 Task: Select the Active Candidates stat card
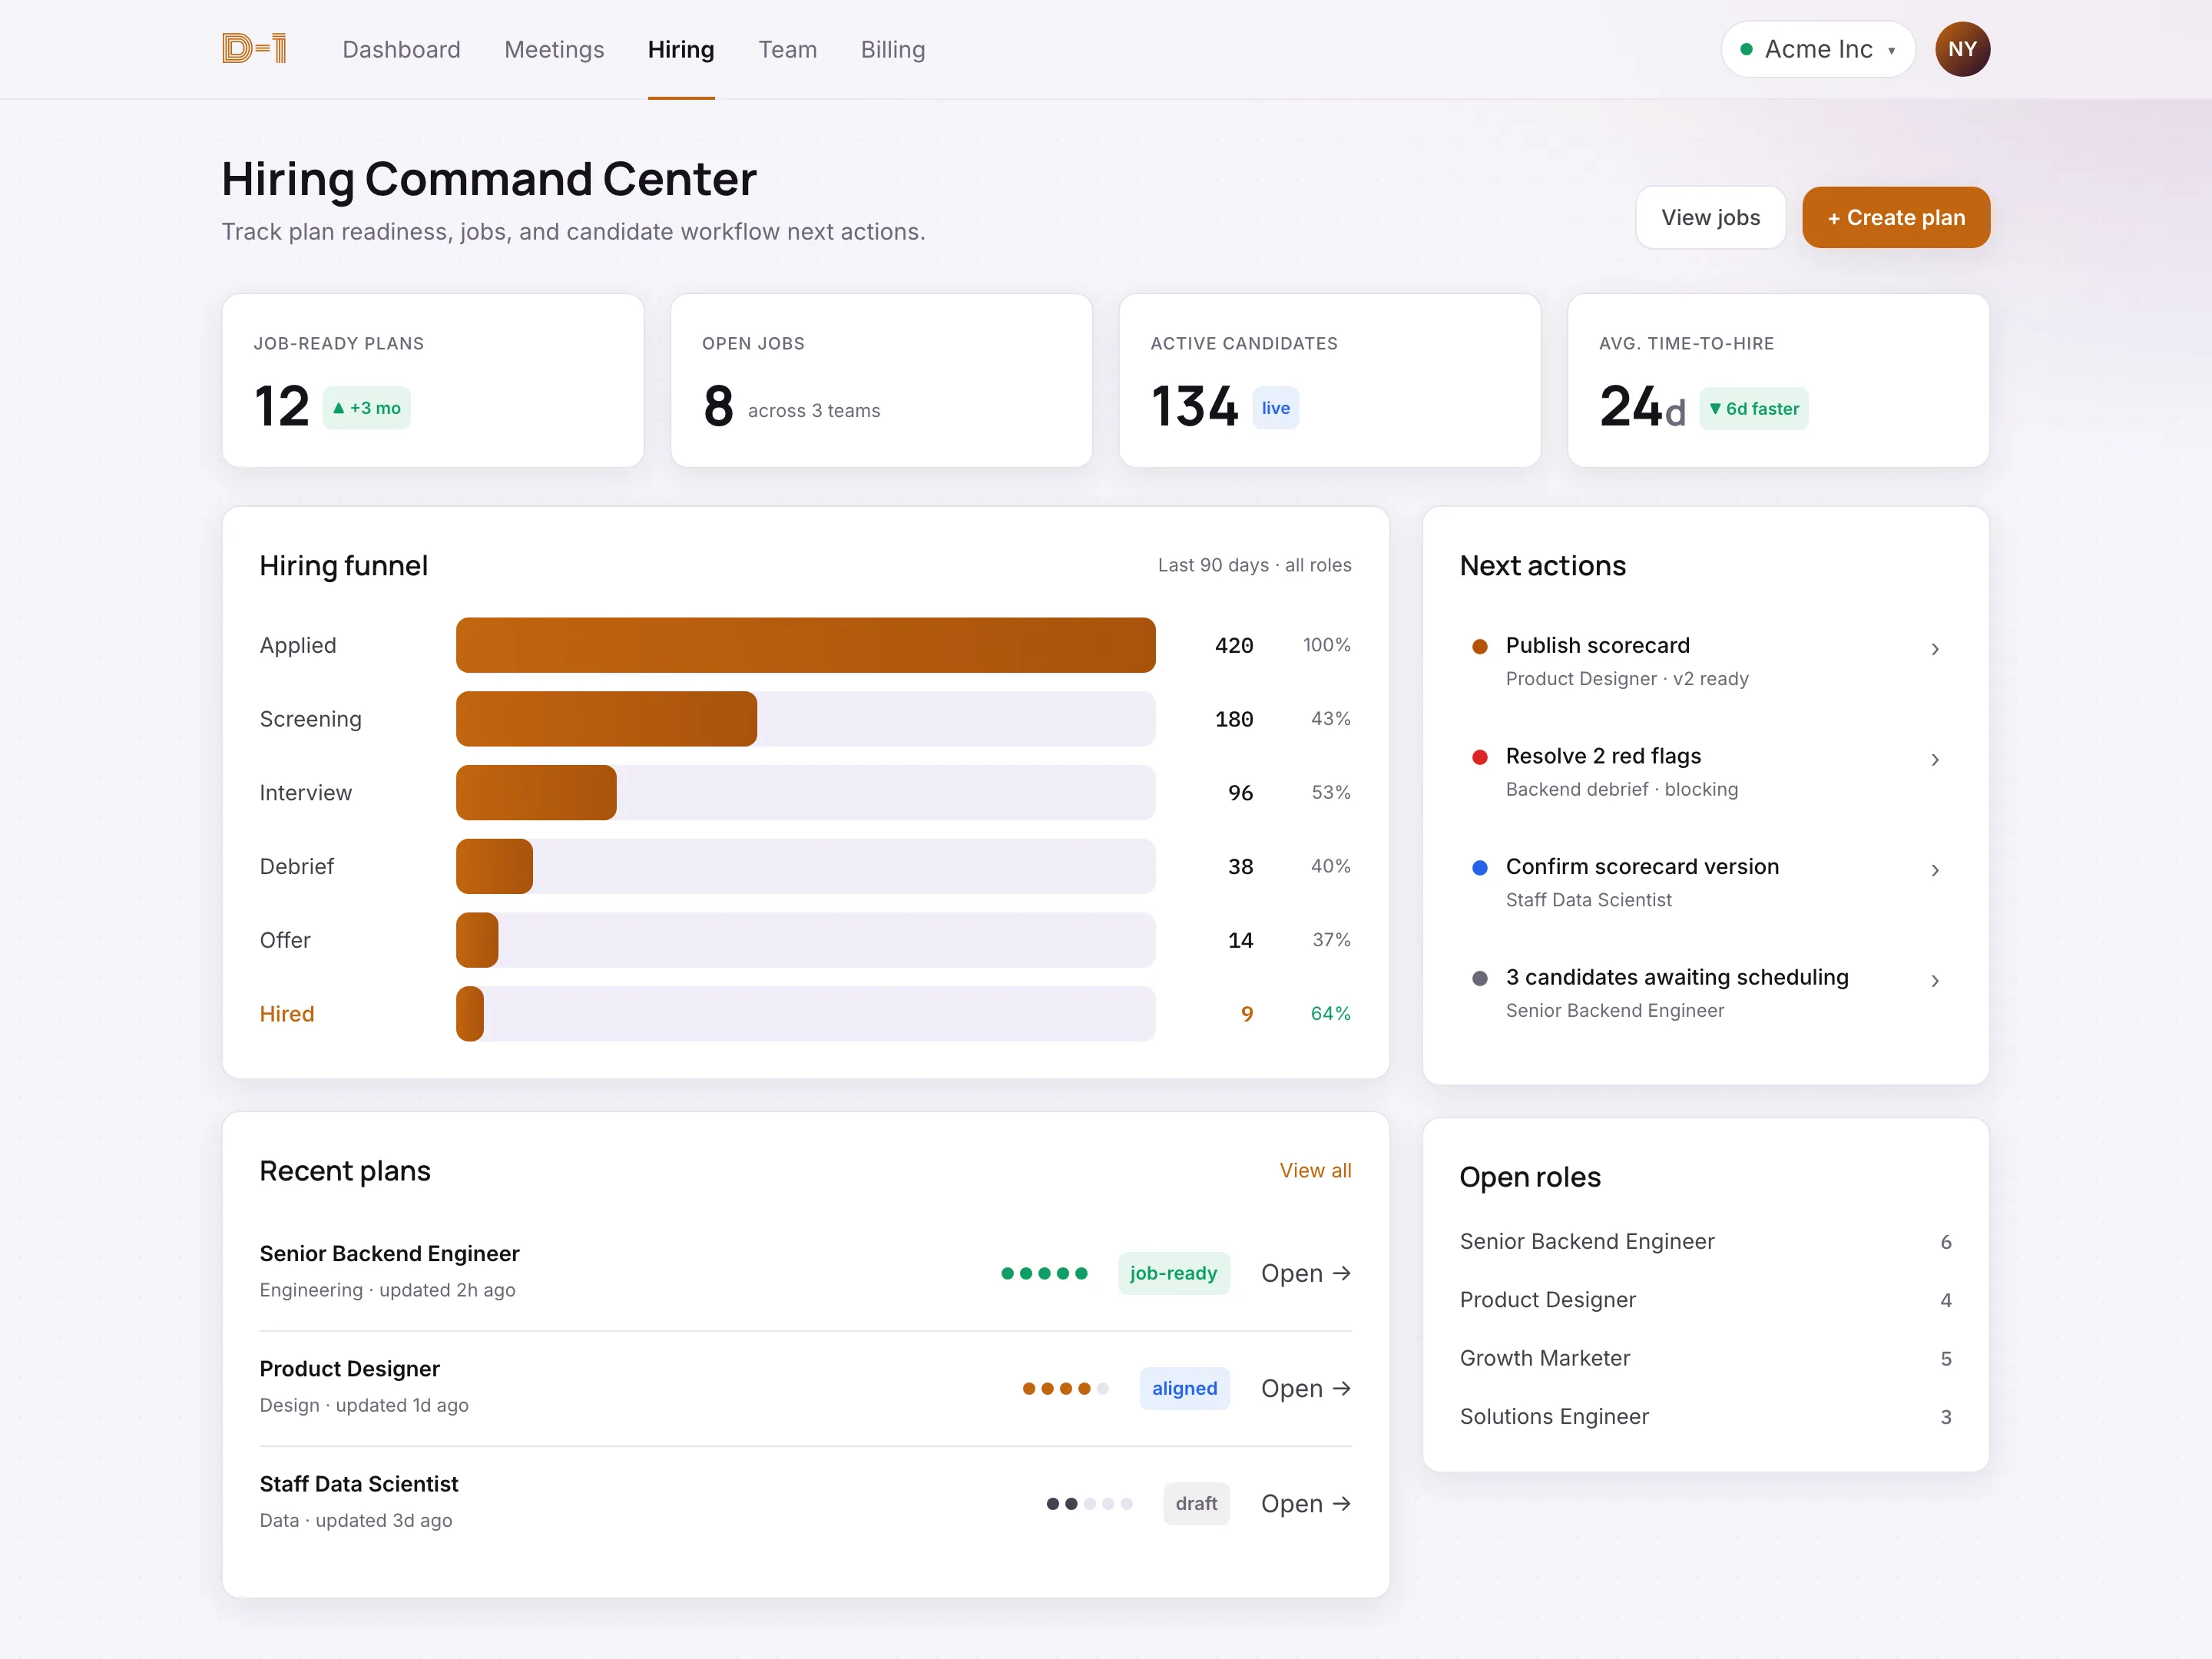point(1330,380)
